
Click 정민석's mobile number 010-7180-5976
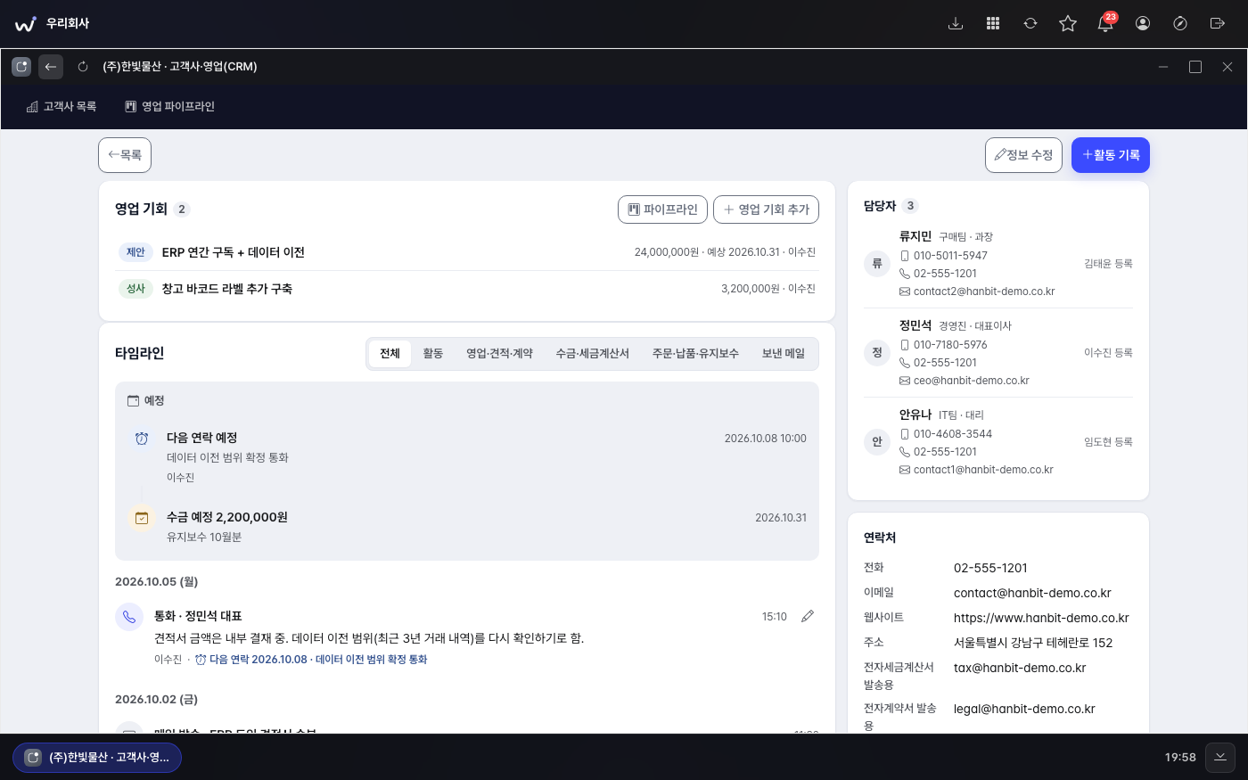click(950, 345)
